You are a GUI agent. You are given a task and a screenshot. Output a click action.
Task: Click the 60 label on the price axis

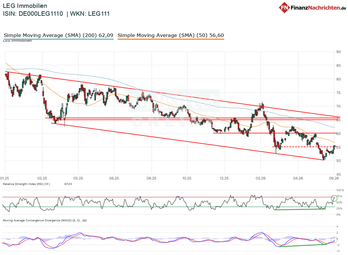338,133
